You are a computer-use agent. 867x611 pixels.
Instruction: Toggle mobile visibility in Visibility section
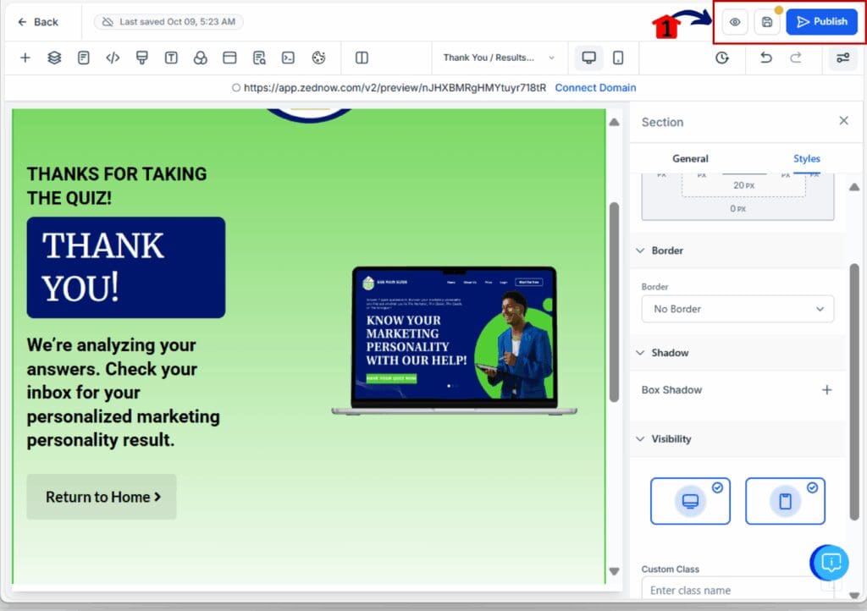[x=785, y=500]
